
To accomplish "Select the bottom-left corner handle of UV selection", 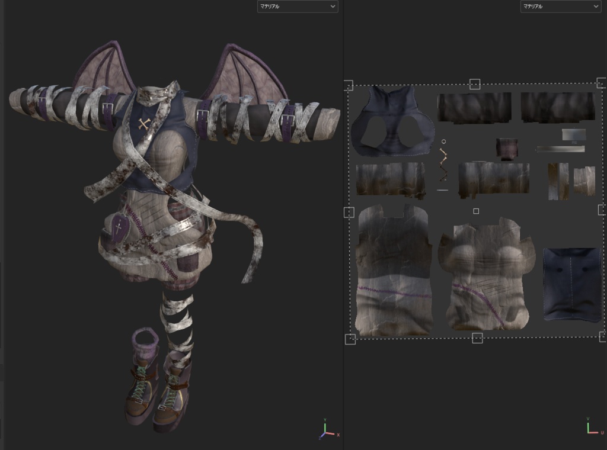I will click(350, 339).
